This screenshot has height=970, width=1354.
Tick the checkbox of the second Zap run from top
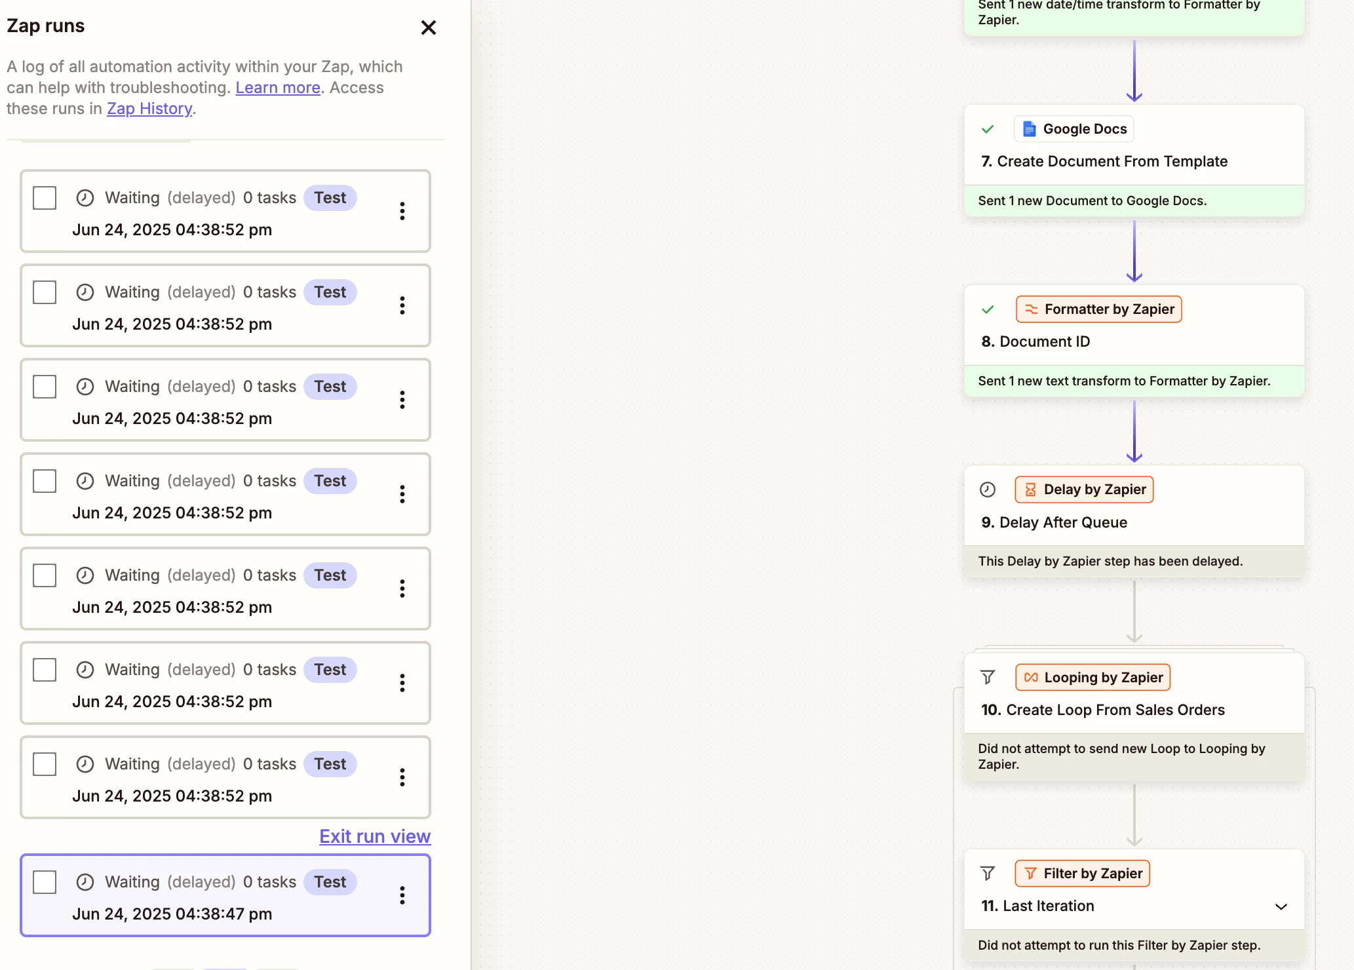tap(45, 292)
